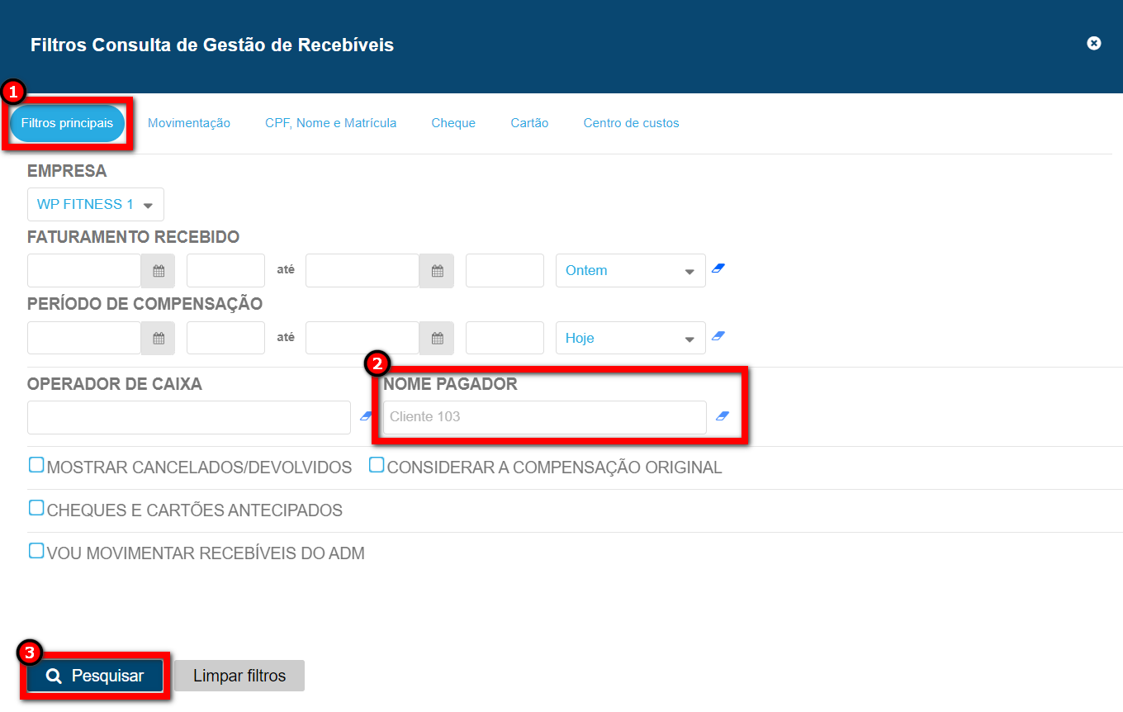Tick Cheques e Cartões Antecipados checkbox

pos(36,508)
